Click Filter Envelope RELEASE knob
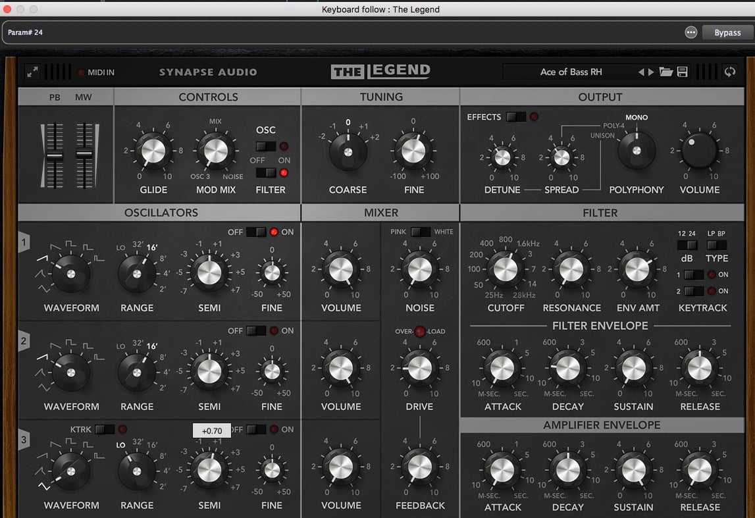 699,369
